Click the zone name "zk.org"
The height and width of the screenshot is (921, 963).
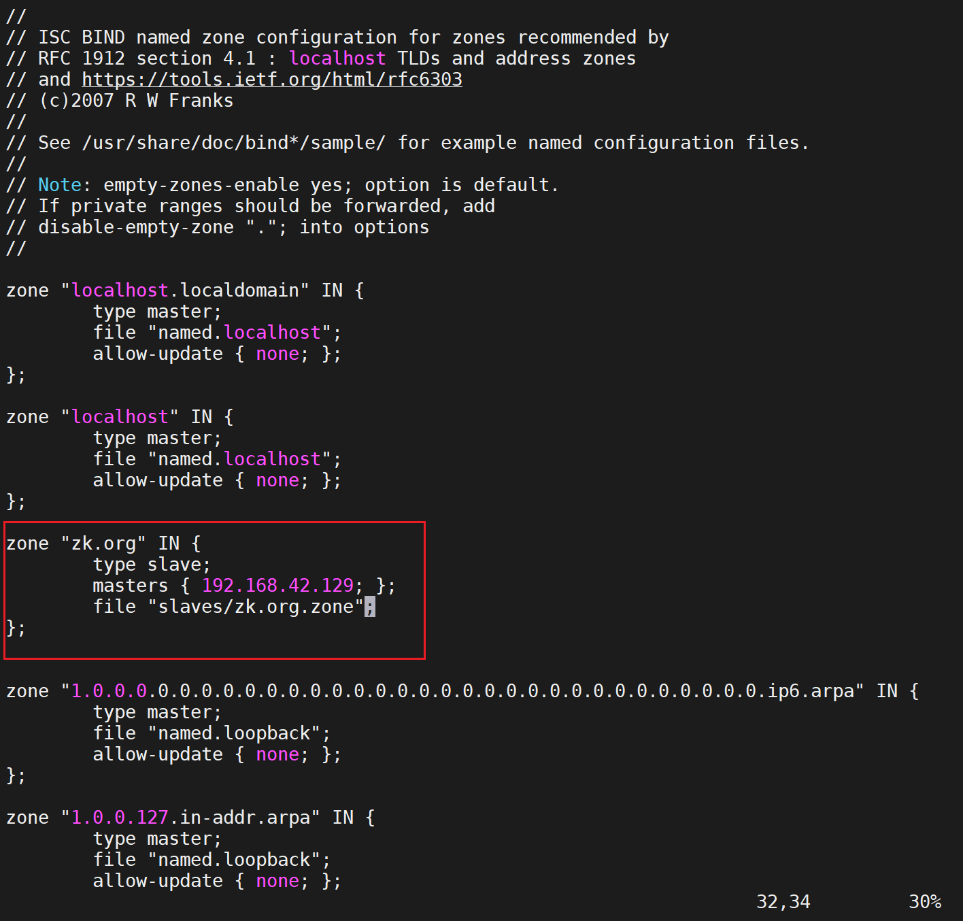coord(103,543)
